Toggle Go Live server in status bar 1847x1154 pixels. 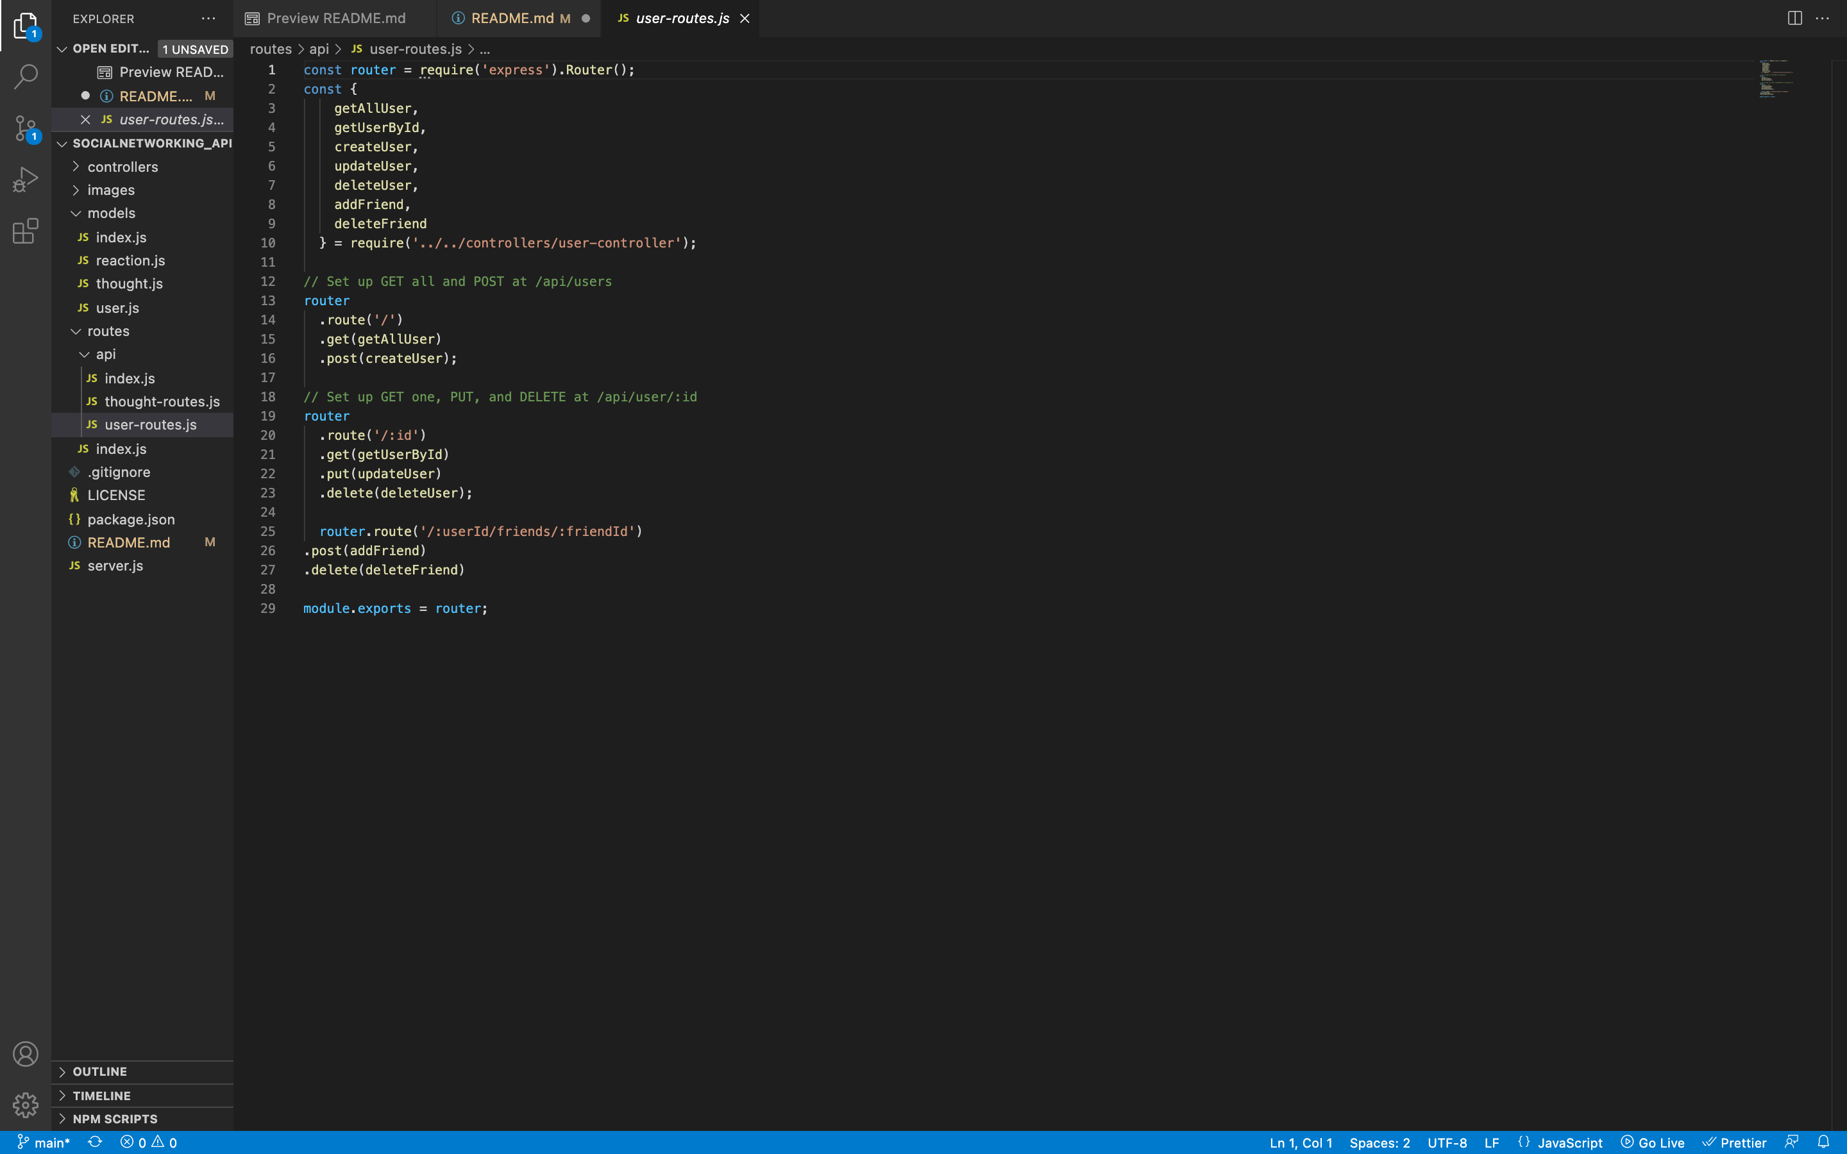point(1653,1142)
